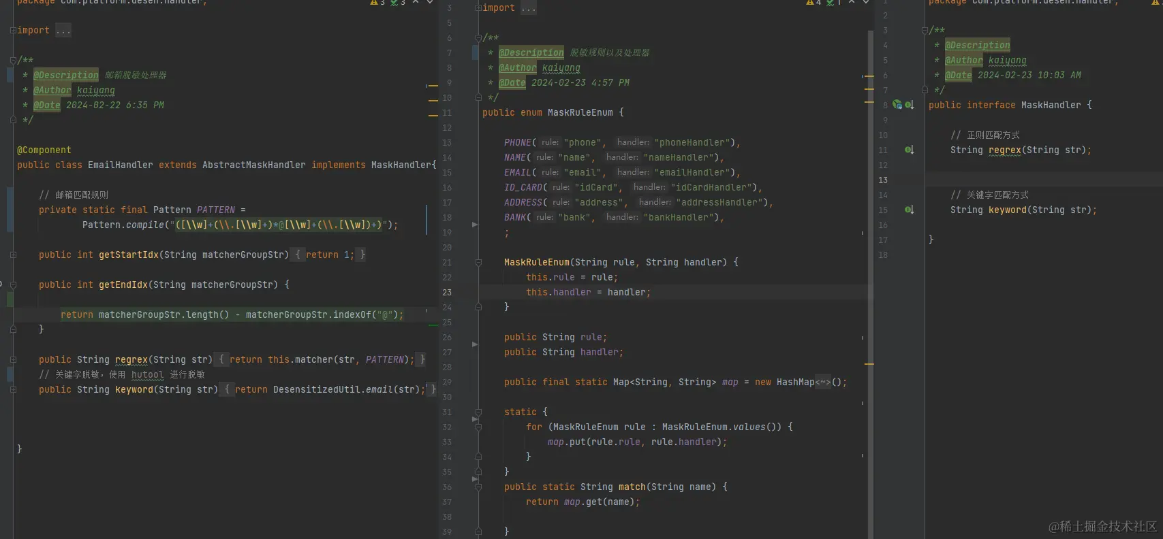Click the getEndIdx method name
The image size is (1163, 539).
click(123, 284)
